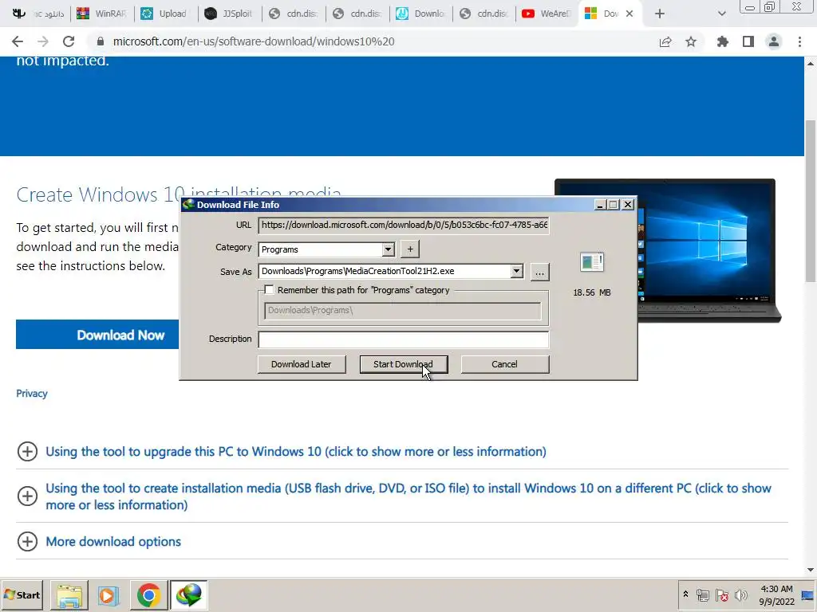Image resolution: width=817 pixels, height=612 pixels.
Task: Click the volume speaker tray icon
Action: pyautogui.click(x=740, y=594)
